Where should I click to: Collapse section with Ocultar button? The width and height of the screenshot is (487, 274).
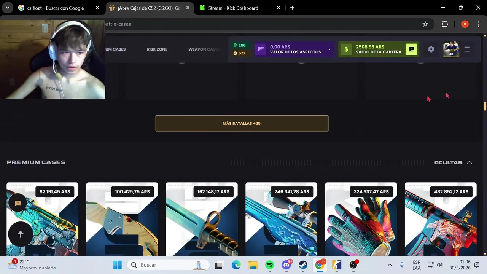453,162
